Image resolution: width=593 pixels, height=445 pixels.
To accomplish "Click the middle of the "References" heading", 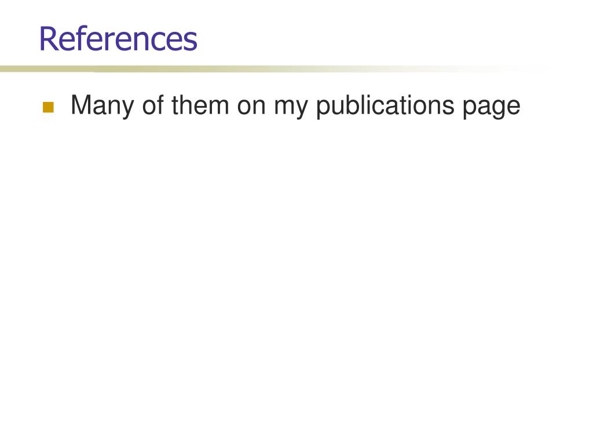I will 118,39.
